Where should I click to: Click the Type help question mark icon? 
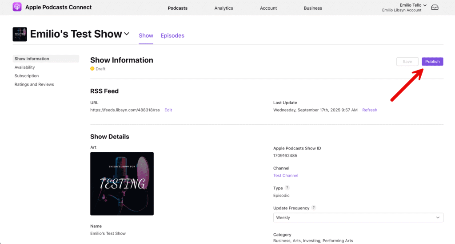click(x=287, y=188)
